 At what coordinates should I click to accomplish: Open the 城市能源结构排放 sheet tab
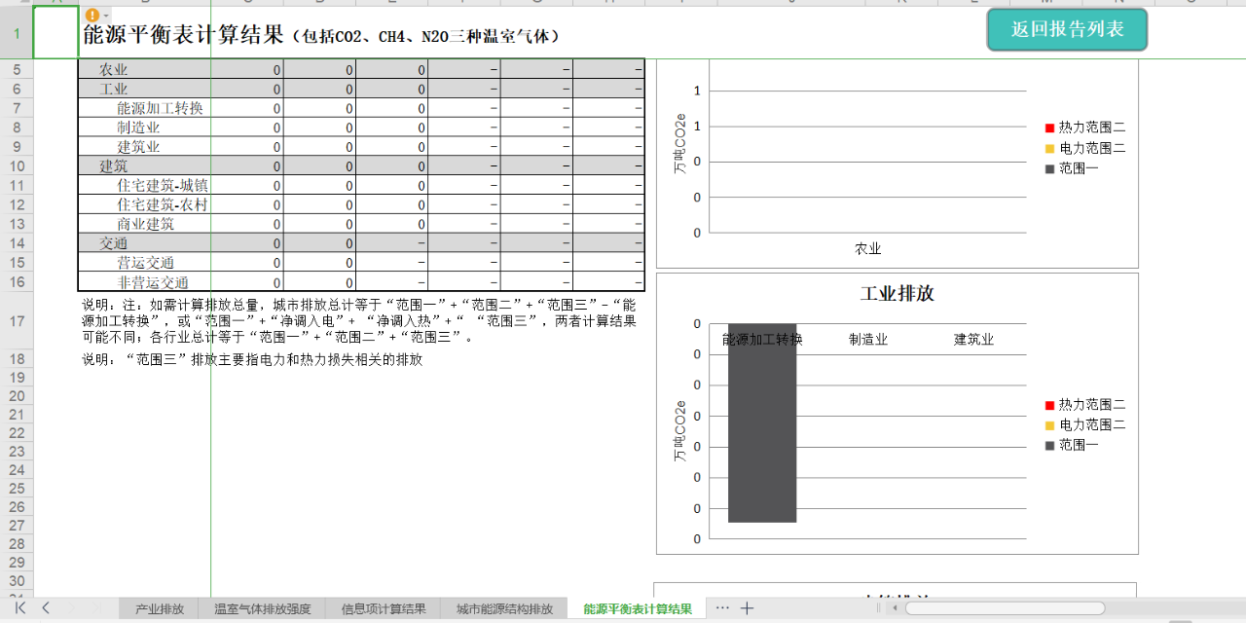[504, 609]
